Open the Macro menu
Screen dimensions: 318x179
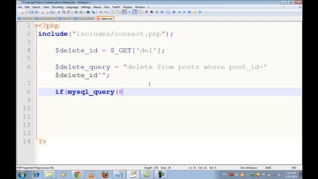pyautogui.click(x=97, y=7)
